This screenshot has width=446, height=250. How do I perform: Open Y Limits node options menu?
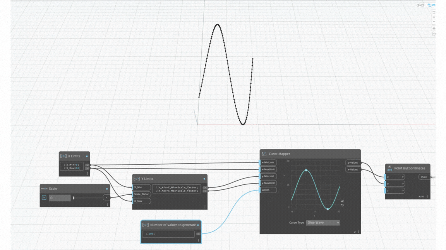204,207
